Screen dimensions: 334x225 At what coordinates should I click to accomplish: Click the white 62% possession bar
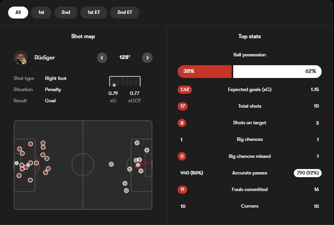coord(277,71)
